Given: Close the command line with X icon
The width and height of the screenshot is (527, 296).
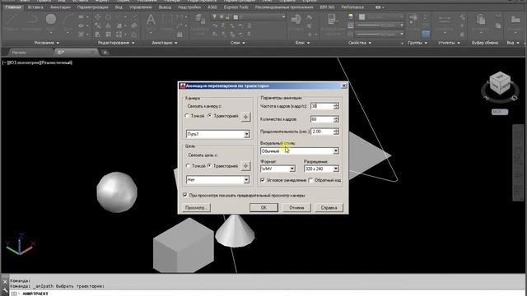Looking at the screenshot, I should click(x=5, y=281).
